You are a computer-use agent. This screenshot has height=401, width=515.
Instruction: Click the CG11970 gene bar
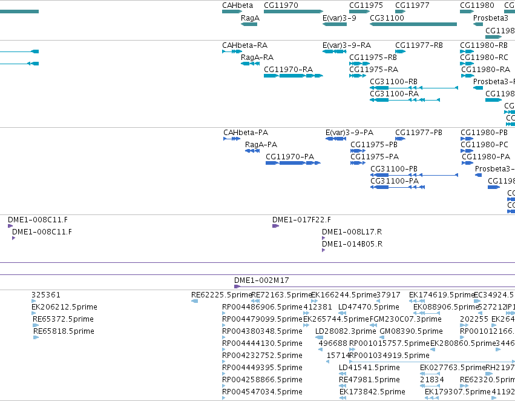[294, 12]
